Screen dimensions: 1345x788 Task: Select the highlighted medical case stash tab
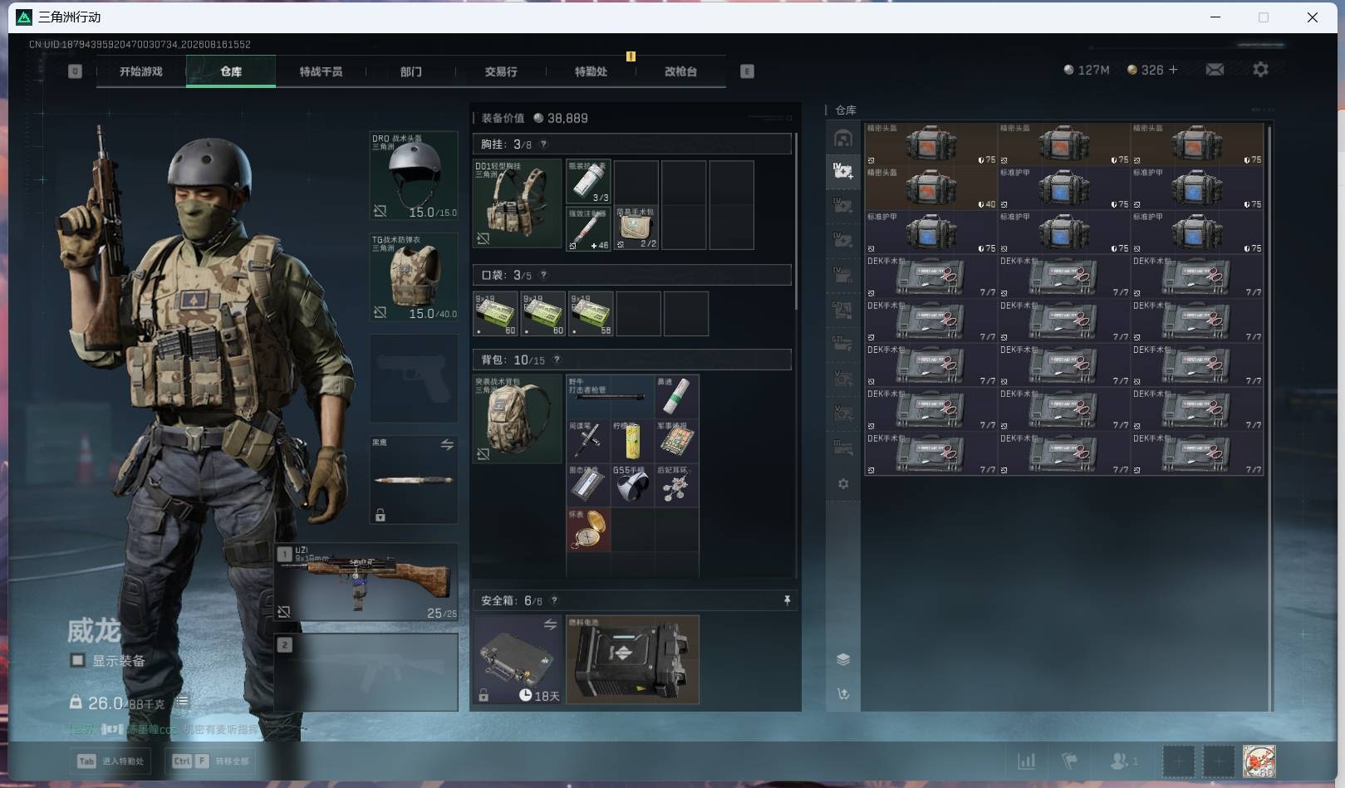(x=843, y=171)
